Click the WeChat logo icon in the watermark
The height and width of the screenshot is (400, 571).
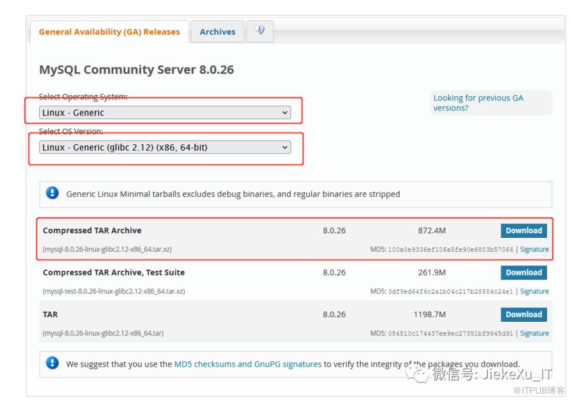[420, 374]
